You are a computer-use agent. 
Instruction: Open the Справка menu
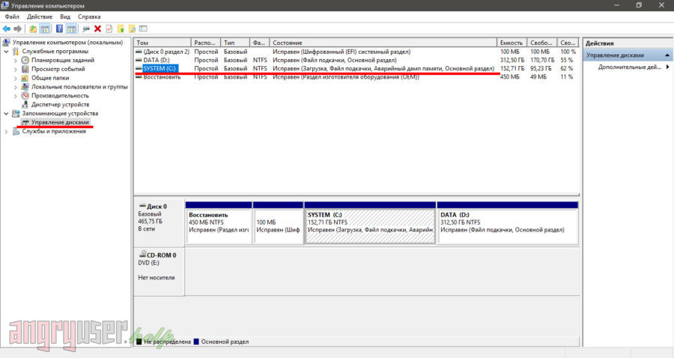point(89,16)
